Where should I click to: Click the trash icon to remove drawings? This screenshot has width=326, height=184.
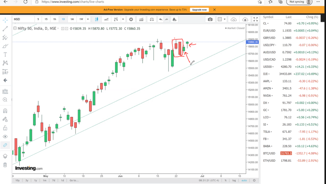pyautogui.click(x=5, y=165)
